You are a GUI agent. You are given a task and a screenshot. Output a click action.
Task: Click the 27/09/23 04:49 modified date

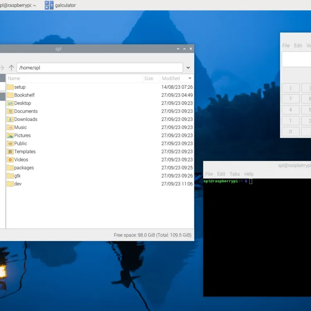(177, 95)
